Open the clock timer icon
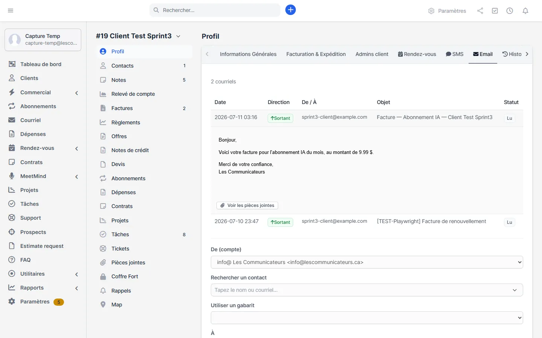The height and width of the screenshot is (338, 542). [510, 11]
